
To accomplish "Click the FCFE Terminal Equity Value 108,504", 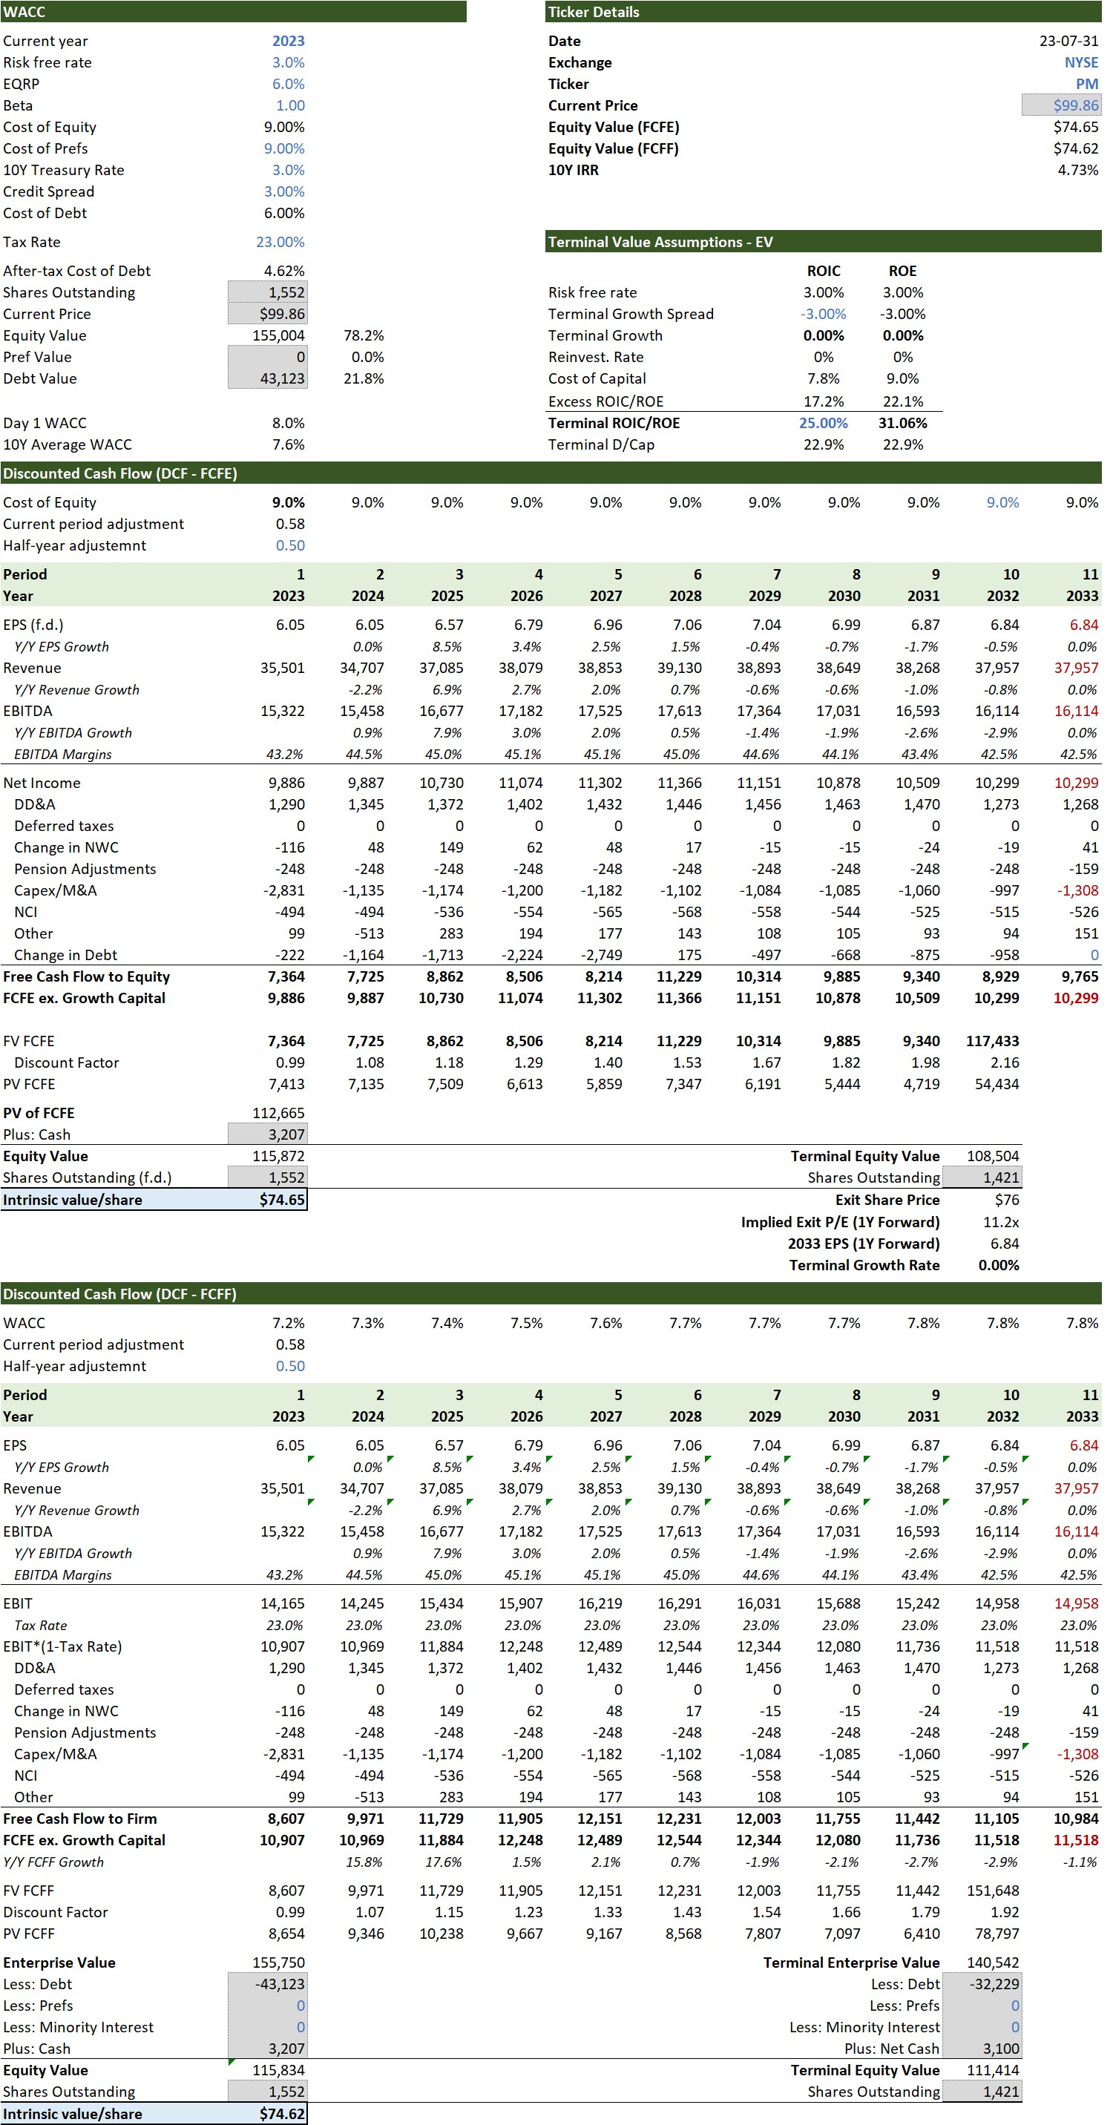I will point(993,1157).
